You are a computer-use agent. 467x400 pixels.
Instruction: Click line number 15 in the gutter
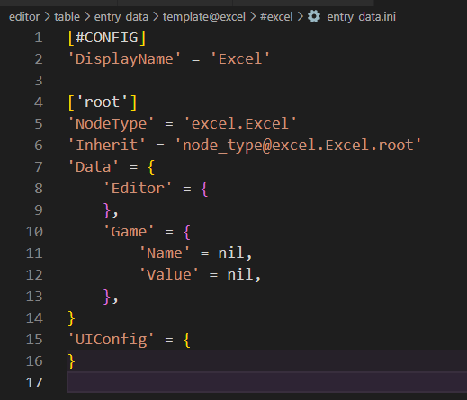[34, 340]
